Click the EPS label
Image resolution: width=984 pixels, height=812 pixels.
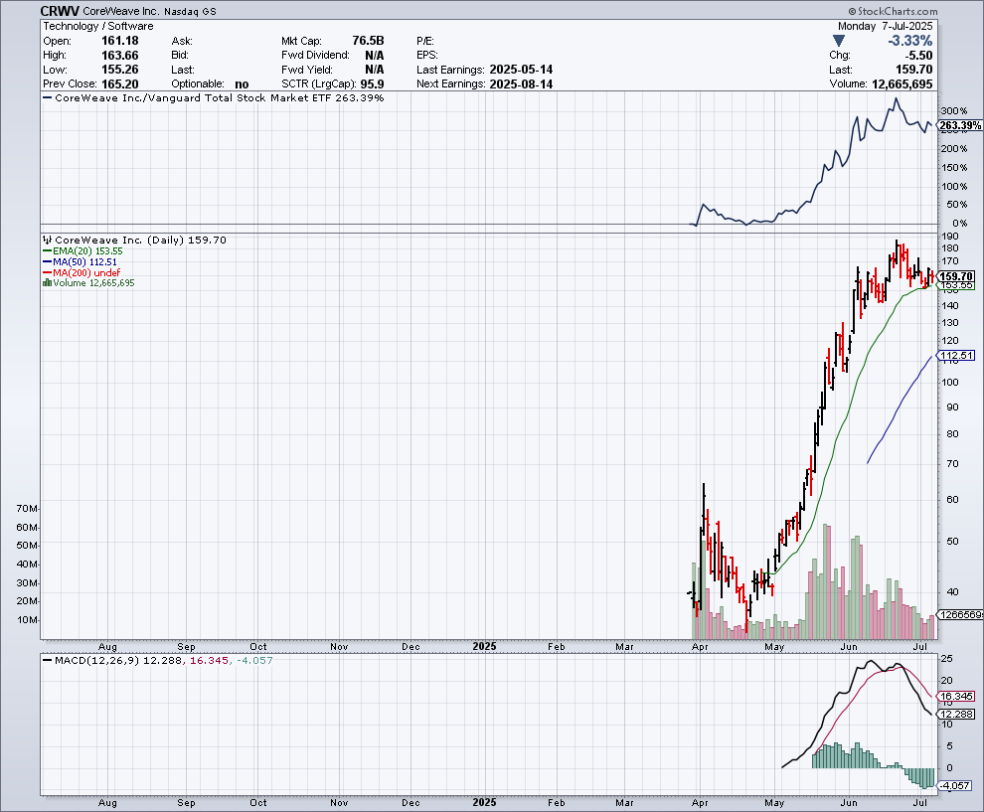coord(426,56)
